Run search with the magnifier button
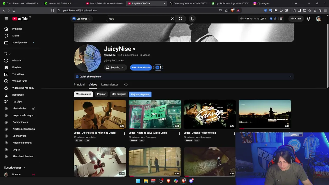 pyautogui.click(x=181, y=18)
